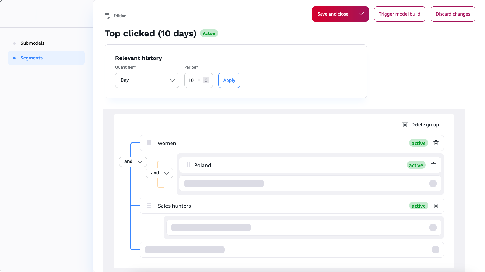Click Discard changes
This screenshot has width=485, height=272.
453,14
